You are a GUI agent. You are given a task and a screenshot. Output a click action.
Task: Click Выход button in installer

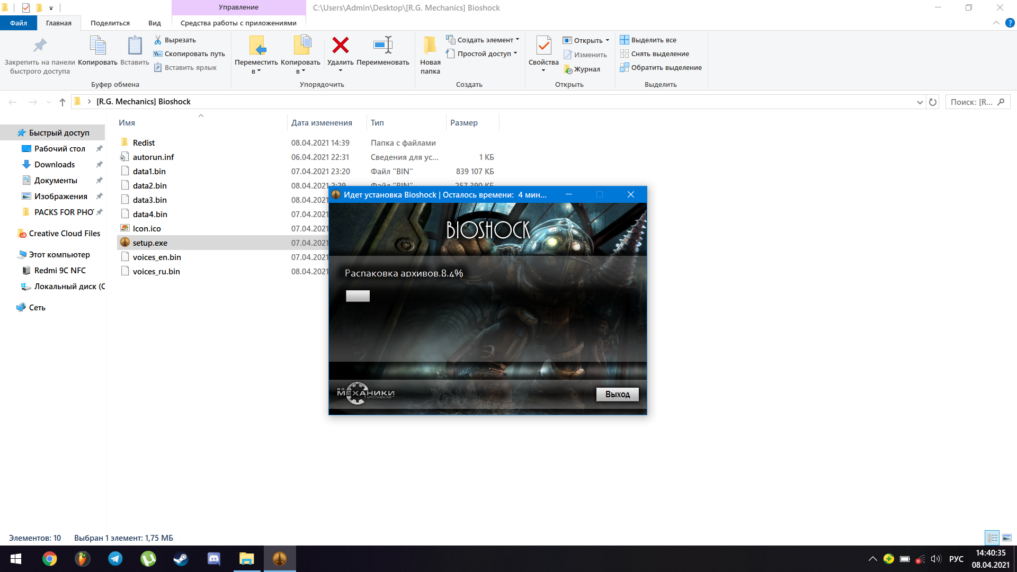tap(618, 394)
